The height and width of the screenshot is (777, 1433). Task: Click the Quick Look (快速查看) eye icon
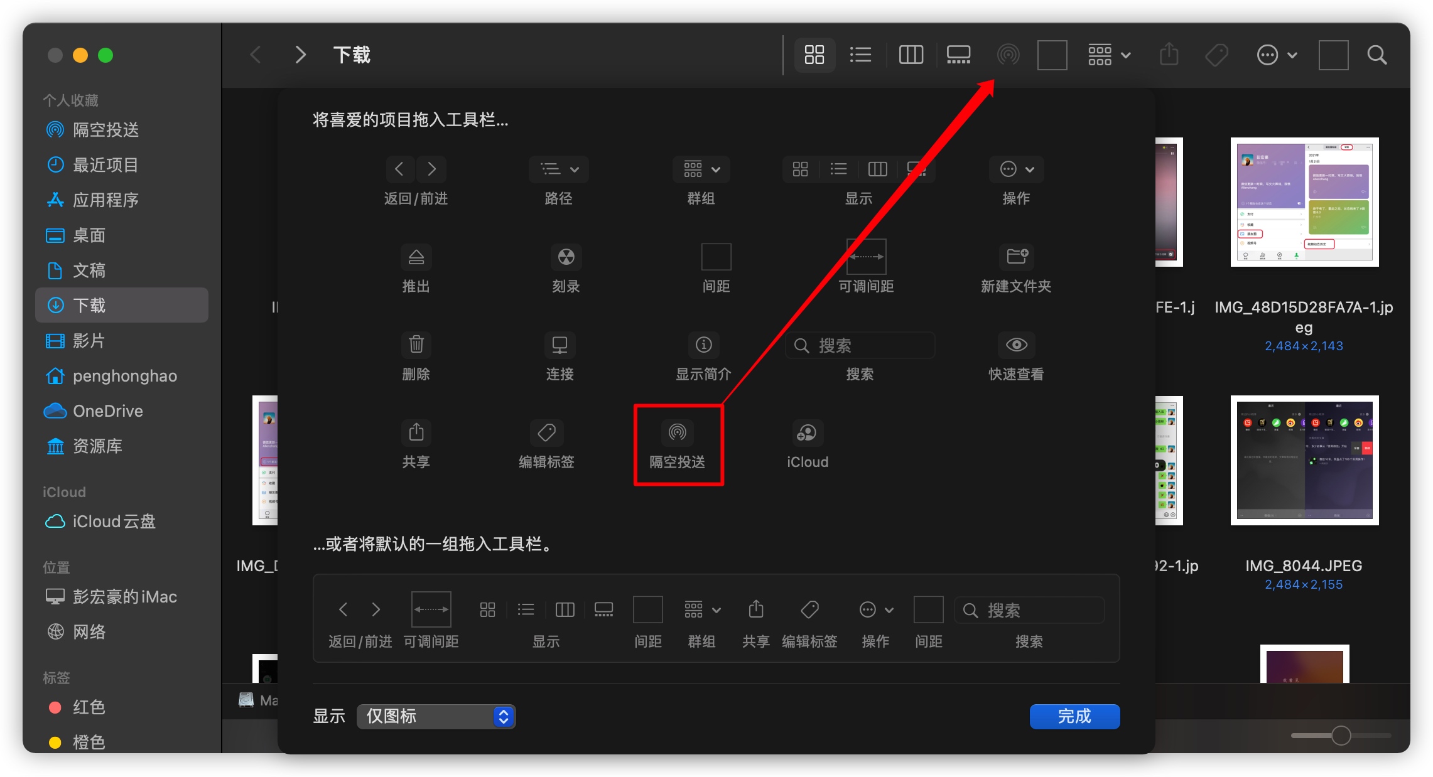(x=1016, y=345)
